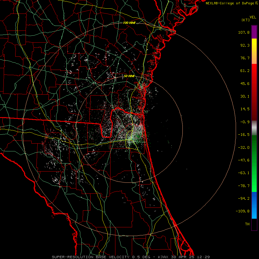Click the black TH segment of the color bar
This screenshot has height=259, width=259.
pos(254,224)
